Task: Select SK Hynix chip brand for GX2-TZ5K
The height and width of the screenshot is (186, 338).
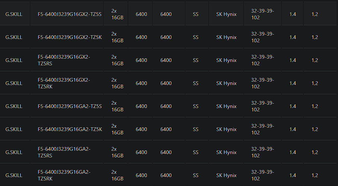Action: pyautogui.click(x=226, y=37)
